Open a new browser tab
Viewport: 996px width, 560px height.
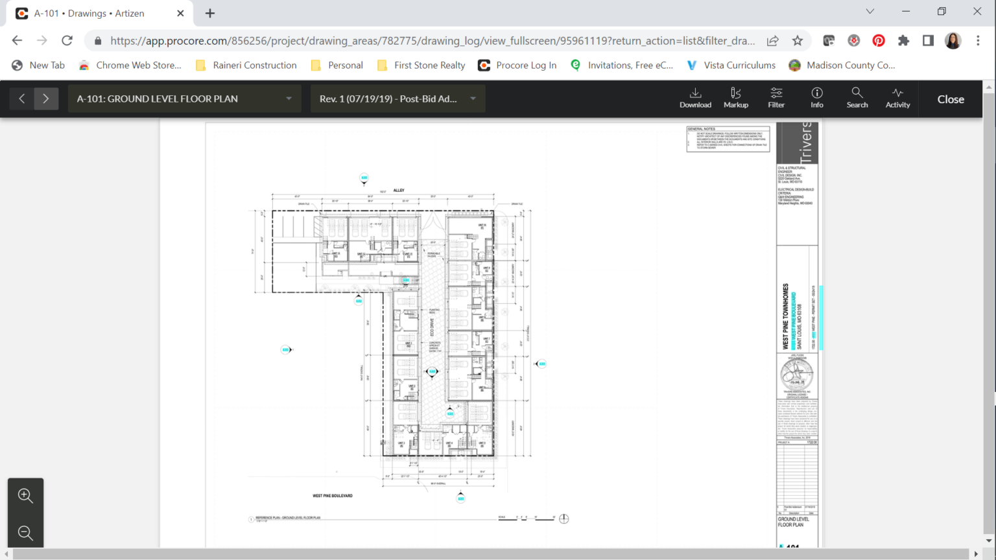click(x=210, y=13)
